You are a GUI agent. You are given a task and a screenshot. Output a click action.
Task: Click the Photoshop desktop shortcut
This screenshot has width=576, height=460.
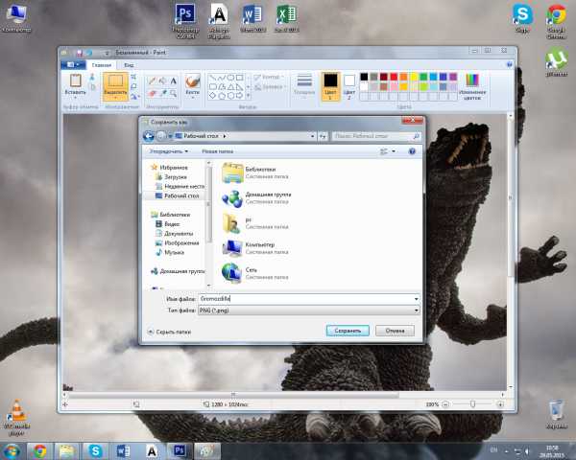point(185,21)
